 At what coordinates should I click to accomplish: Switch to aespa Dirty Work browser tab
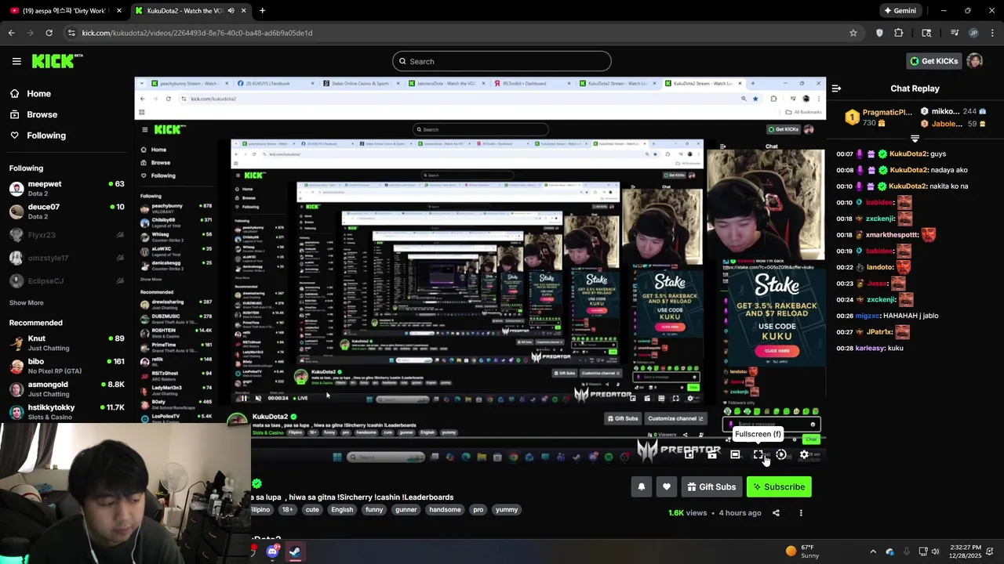tap(64, 11)
